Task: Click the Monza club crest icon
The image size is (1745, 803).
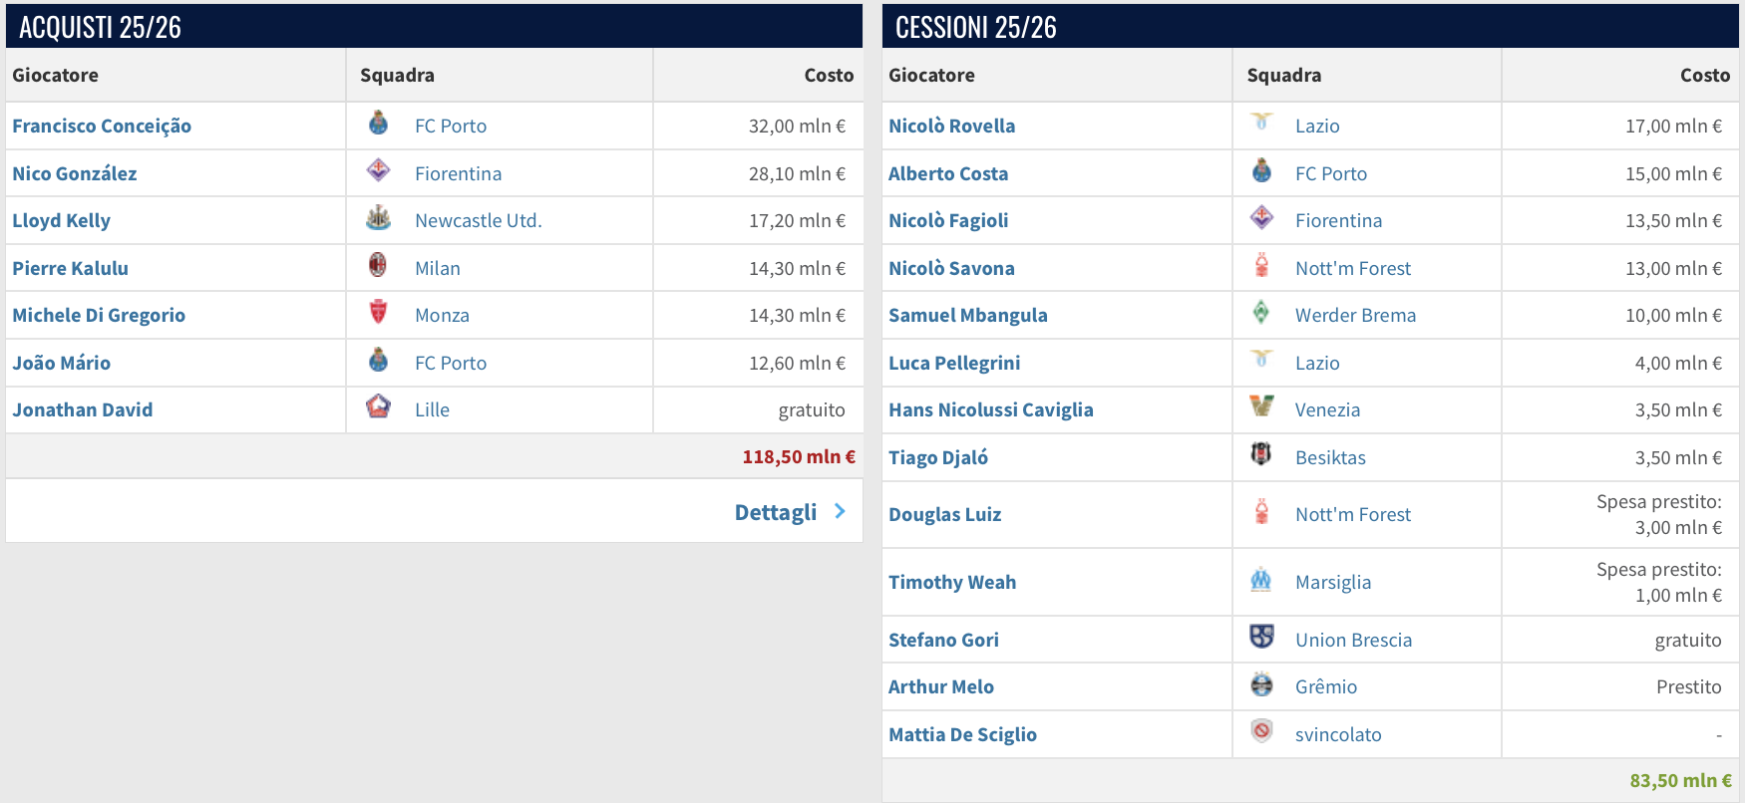Action: click(378, 312)
